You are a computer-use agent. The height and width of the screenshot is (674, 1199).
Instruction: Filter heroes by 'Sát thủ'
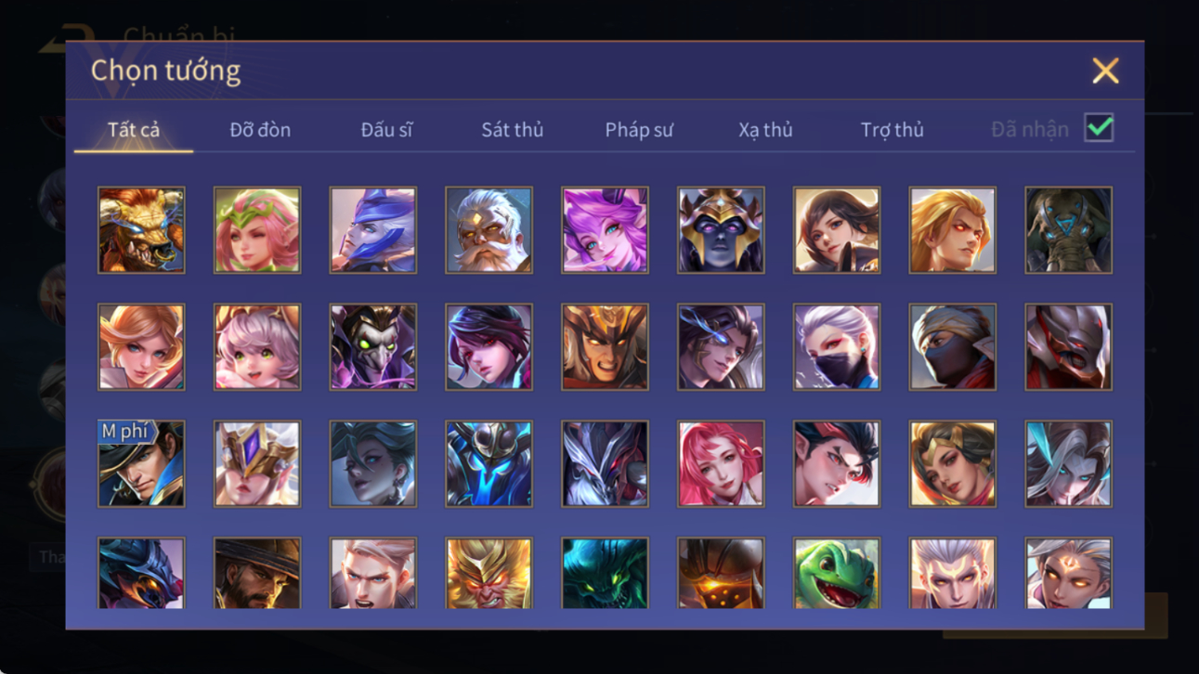coord(512,130)
